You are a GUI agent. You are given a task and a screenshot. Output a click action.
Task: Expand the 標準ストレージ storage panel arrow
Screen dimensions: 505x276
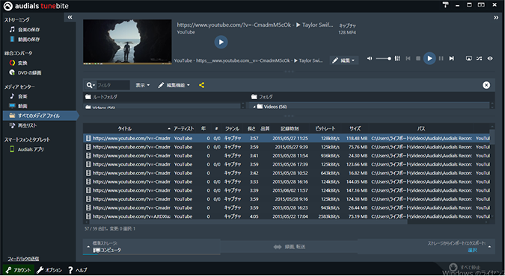[88, 247]
